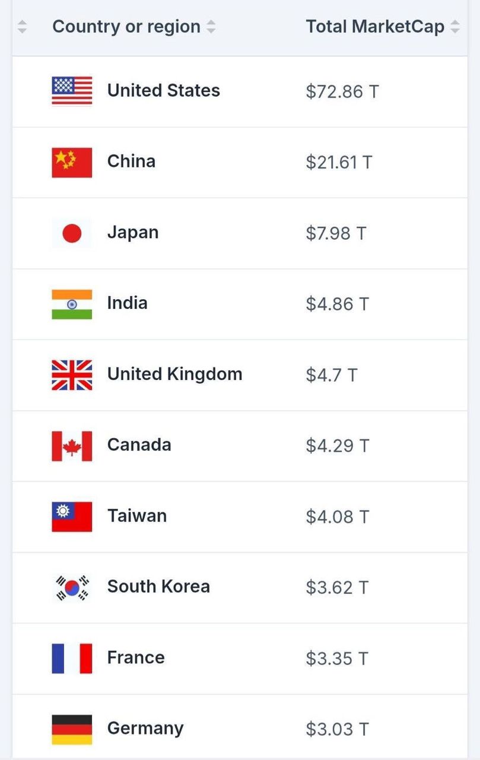Click the leftmost column sort arrows
This screenshot has height=760, width=480.
pos(23,27)
